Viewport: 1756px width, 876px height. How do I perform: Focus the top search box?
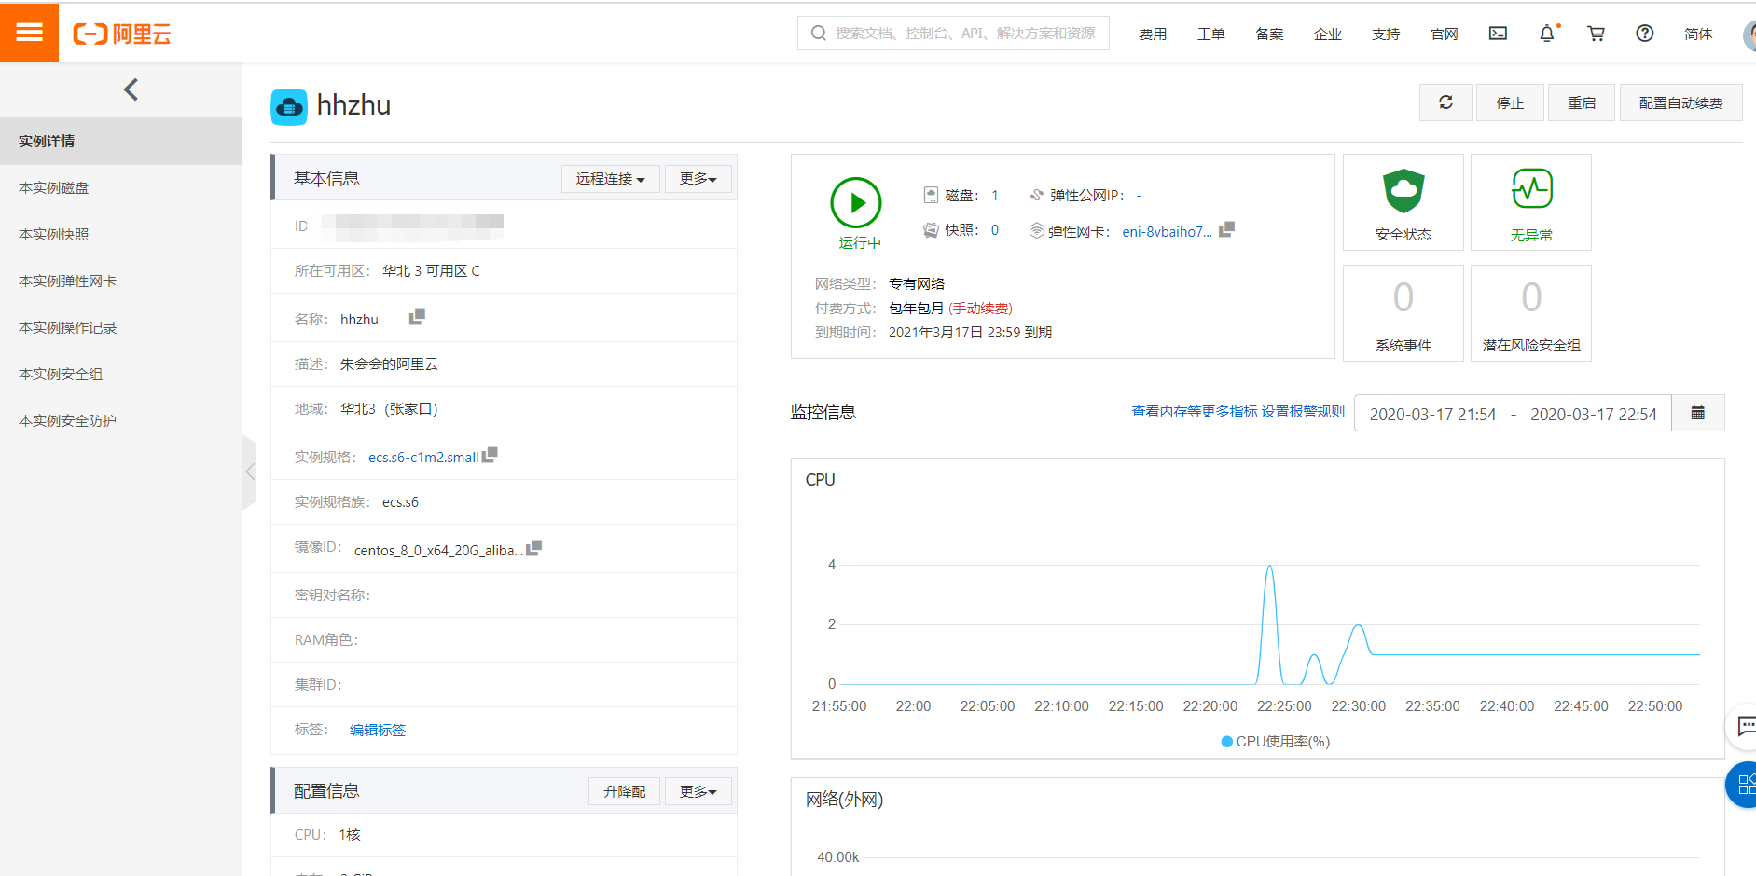tap(953, 33)
